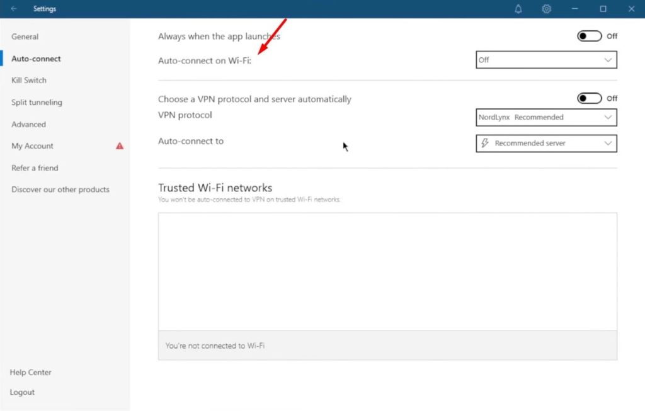
Task: Select the General settings section
Action: (25, 37)
